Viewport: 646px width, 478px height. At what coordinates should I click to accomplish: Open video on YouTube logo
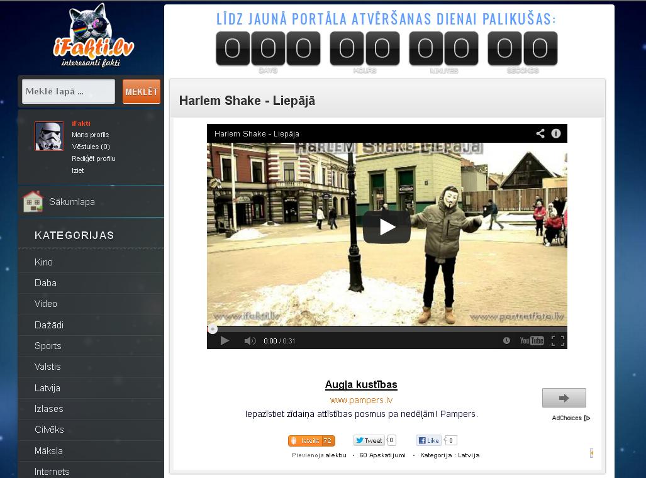pos(532,340)
